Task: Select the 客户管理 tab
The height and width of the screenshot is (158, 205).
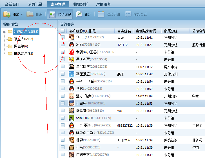Action: point(58,4)
